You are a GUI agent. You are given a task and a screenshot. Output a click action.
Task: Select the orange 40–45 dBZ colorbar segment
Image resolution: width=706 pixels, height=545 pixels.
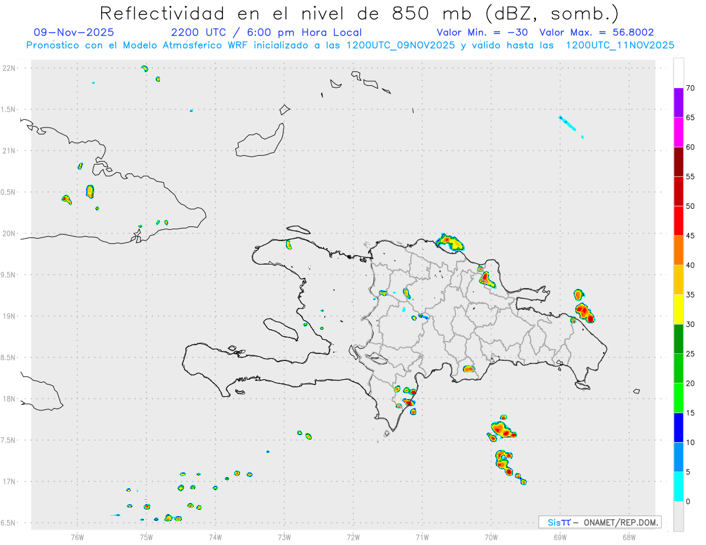(x=678, y=250)
